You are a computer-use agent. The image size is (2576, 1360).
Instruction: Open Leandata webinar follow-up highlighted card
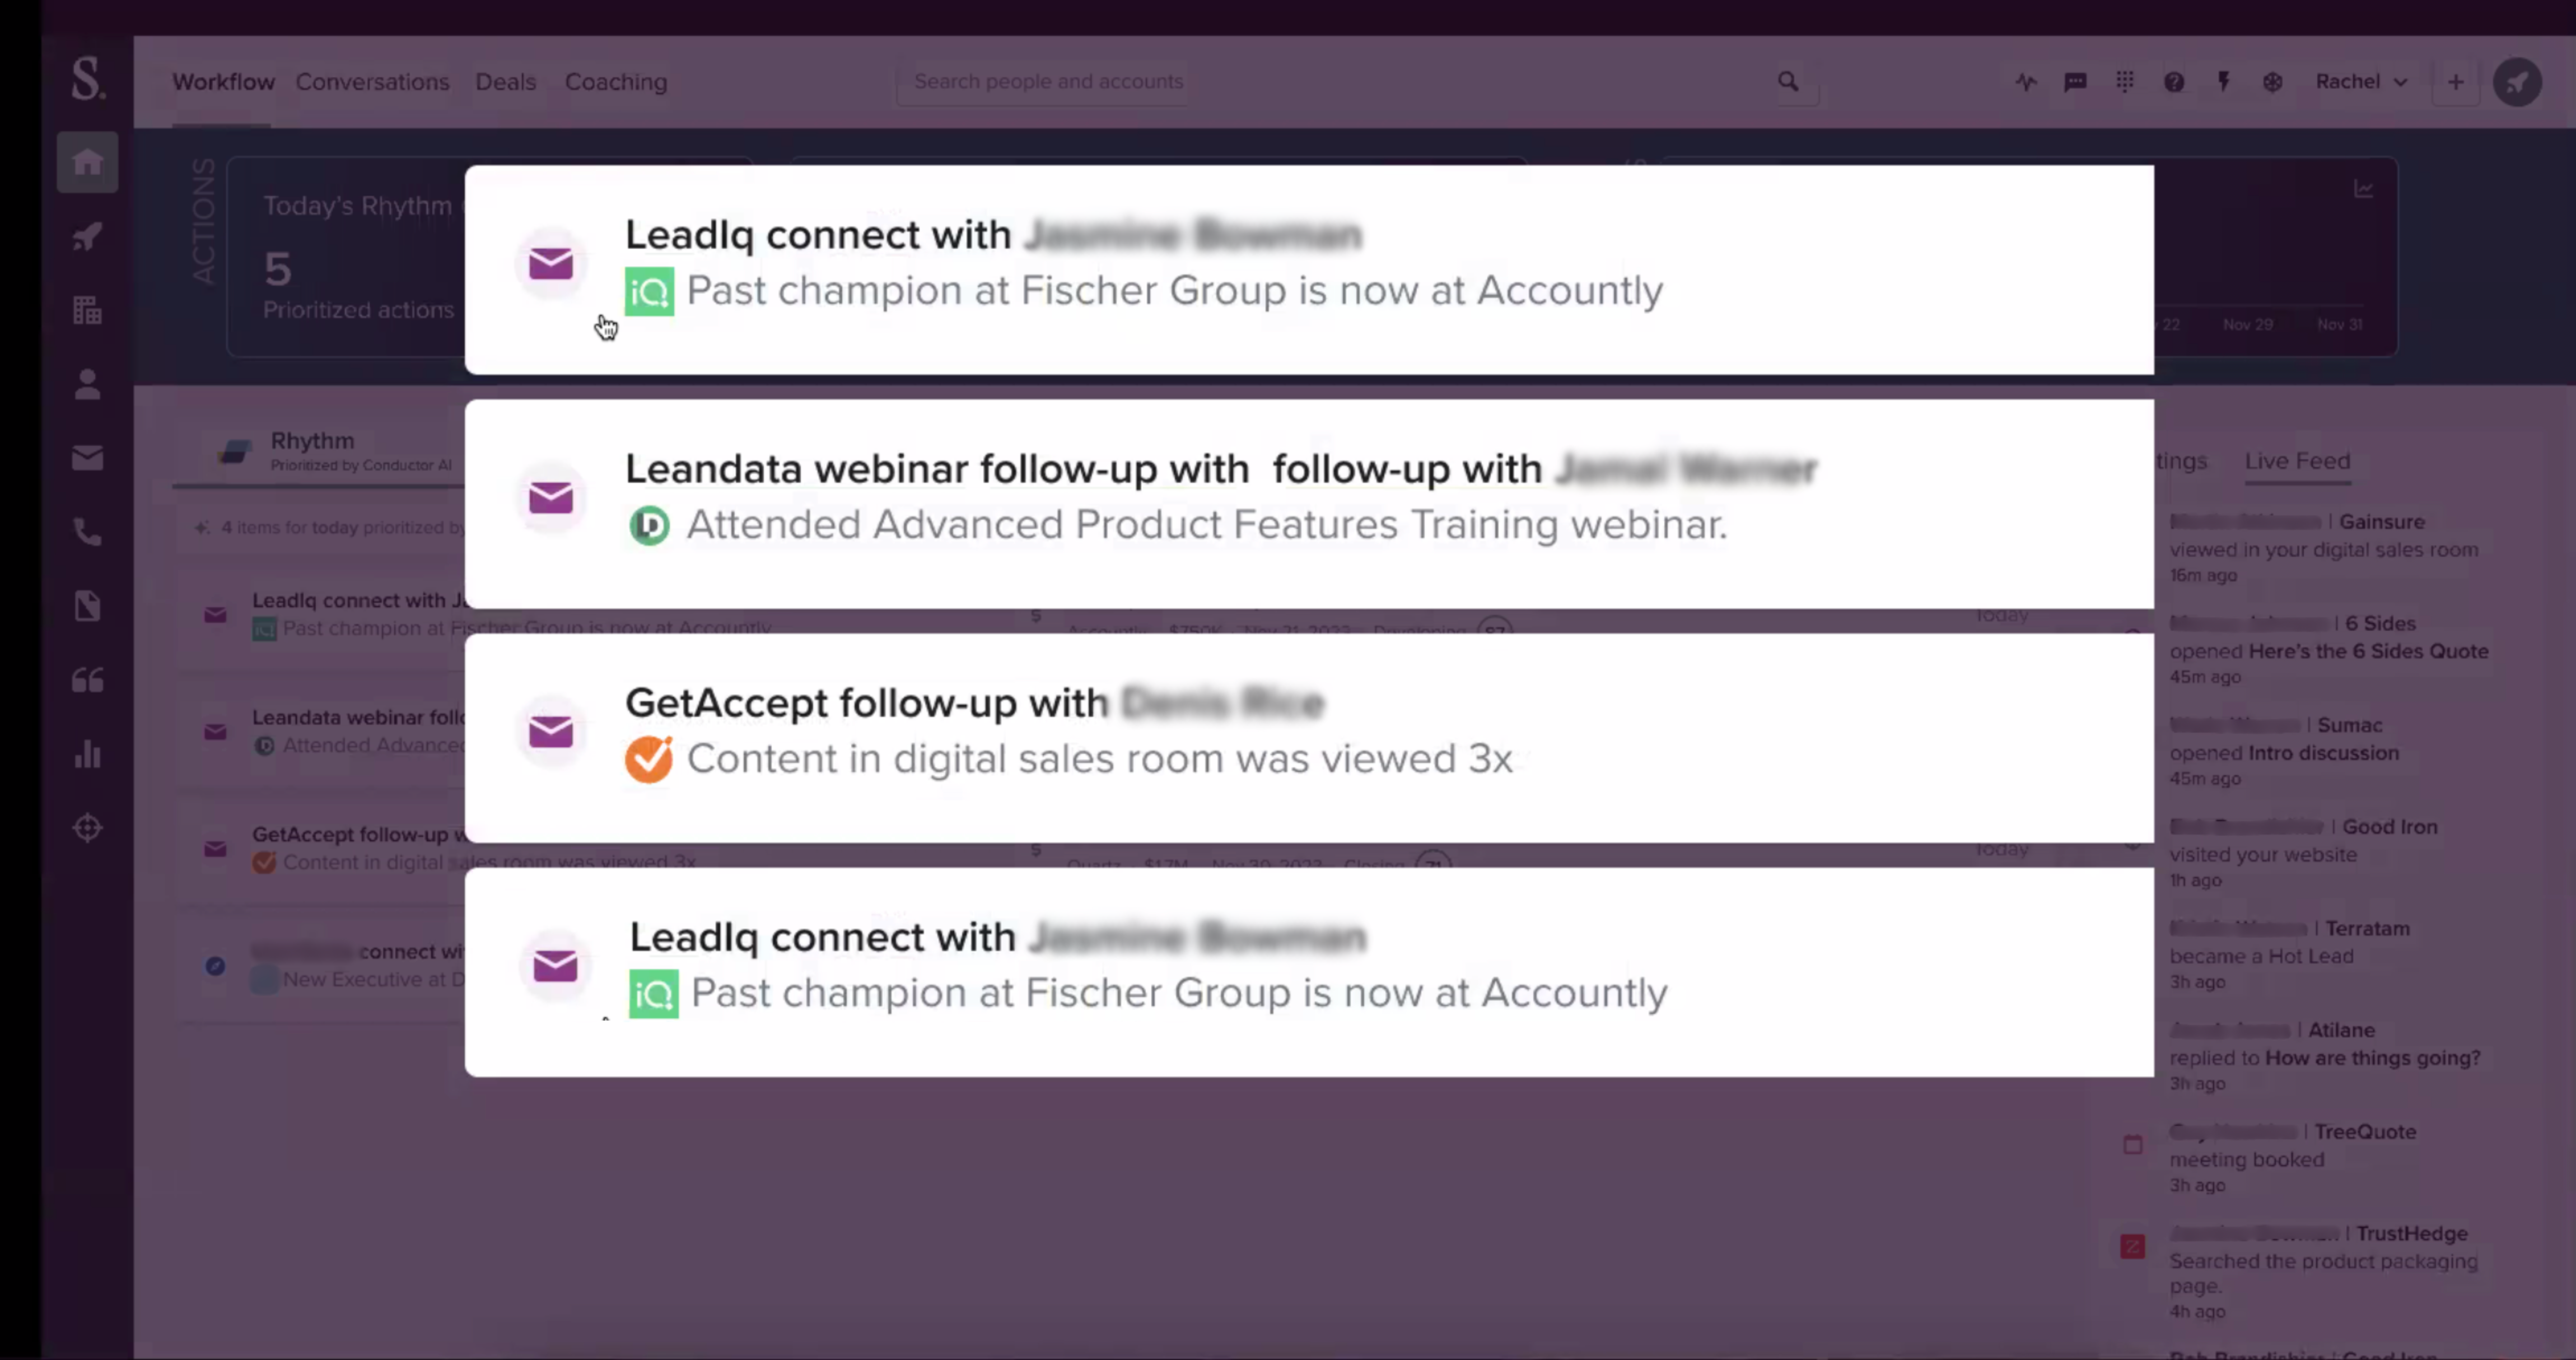click(1309, 504)
